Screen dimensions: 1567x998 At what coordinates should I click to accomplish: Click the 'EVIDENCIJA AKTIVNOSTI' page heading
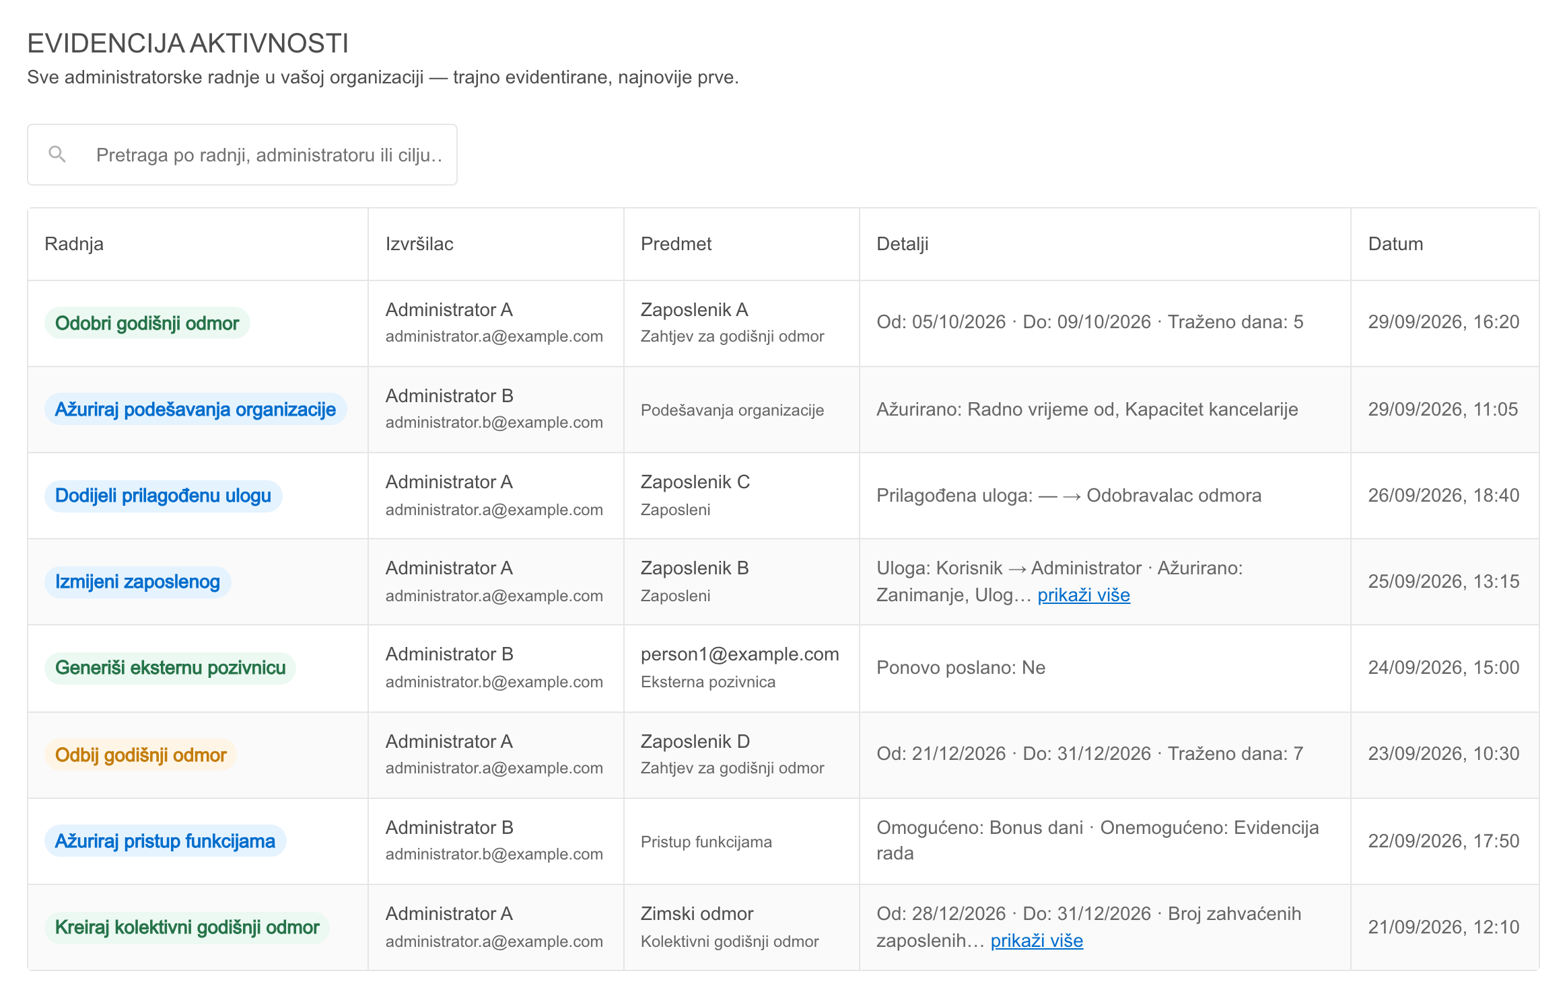click(x=188, y=44)
